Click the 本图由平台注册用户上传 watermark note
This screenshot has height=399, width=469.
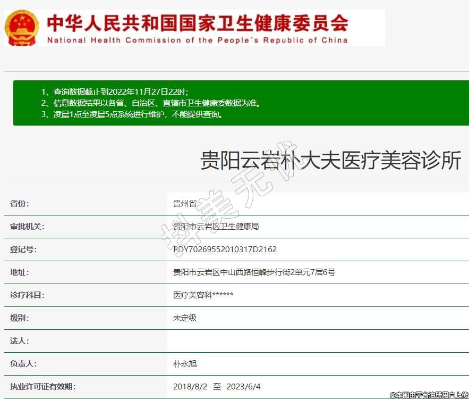429,395
